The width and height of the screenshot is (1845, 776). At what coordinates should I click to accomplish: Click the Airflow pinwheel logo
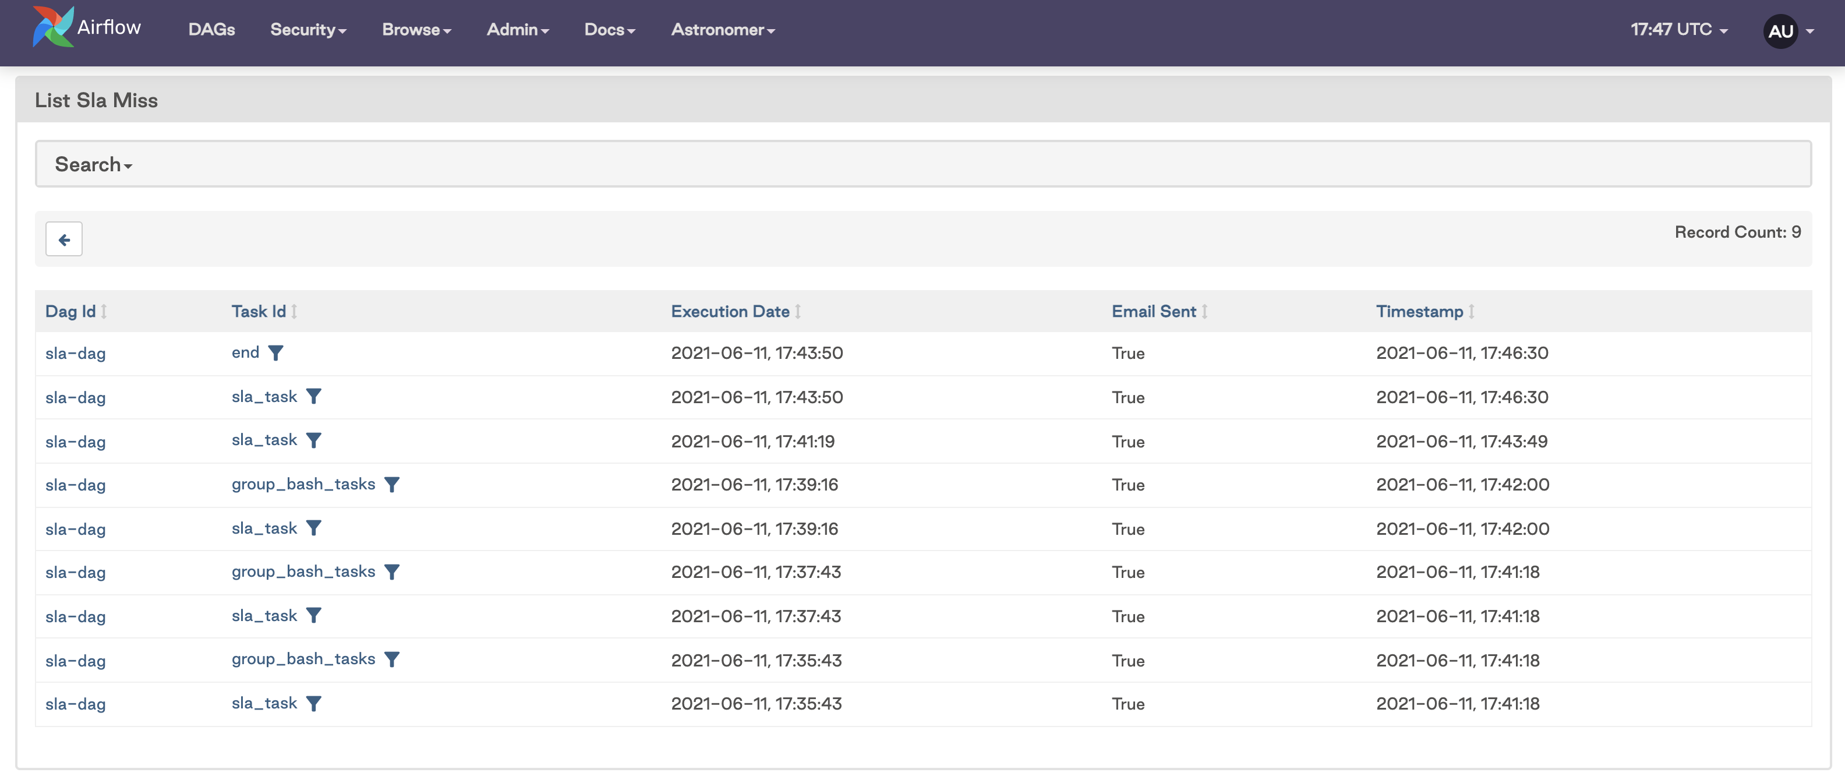tap(53, 27)
